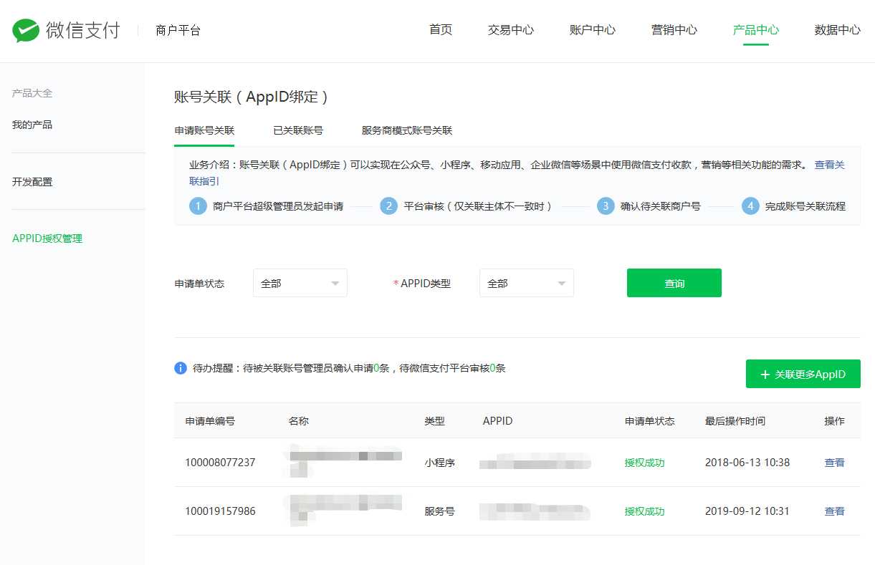Click 申请单编号 column header
Image resolution: width=875 pixels, height=565 pixels.
pyautogui.click(x=210, y=421)
